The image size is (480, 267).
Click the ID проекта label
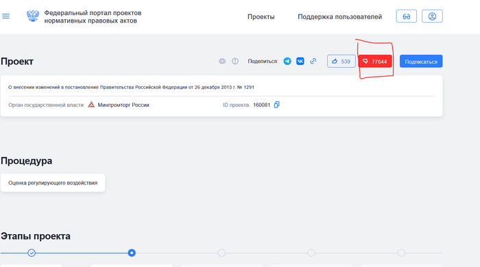(237, 105)
